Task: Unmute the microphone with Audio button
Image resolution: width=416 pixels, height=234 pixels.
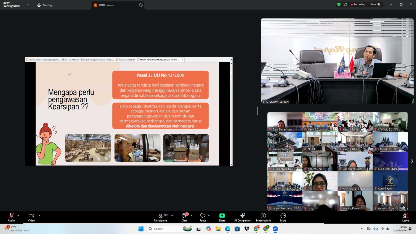Action: point(11,217)
